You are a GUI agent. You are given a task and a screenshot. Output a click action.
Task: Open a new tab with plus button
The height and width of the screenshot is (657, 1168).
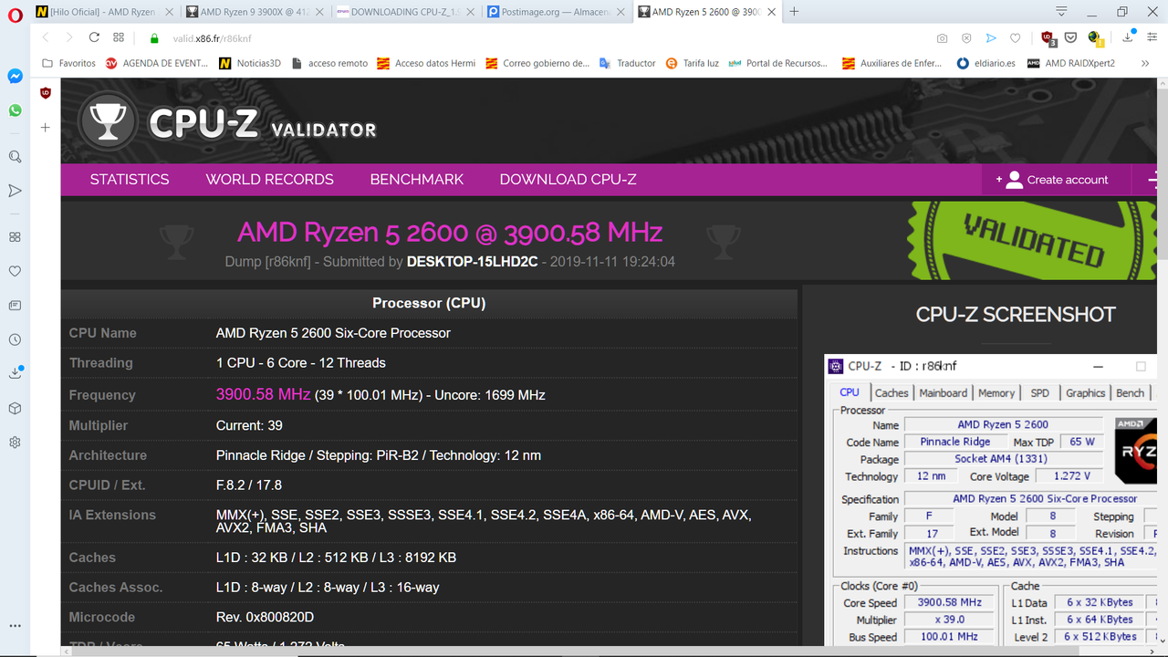794,12
